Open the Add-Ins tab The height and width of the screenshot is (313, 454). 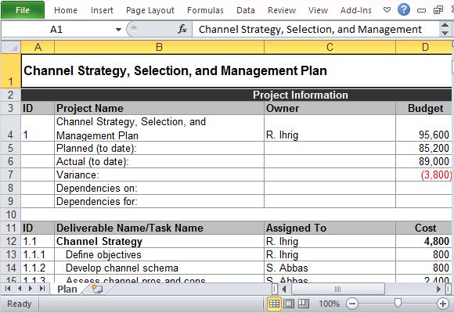(356, 10)
